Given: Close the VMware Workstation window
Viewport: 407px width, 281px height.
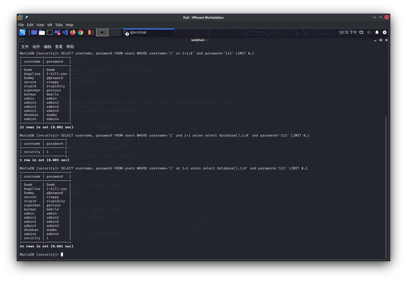Looking at the screenshot, I should [387, 17].
